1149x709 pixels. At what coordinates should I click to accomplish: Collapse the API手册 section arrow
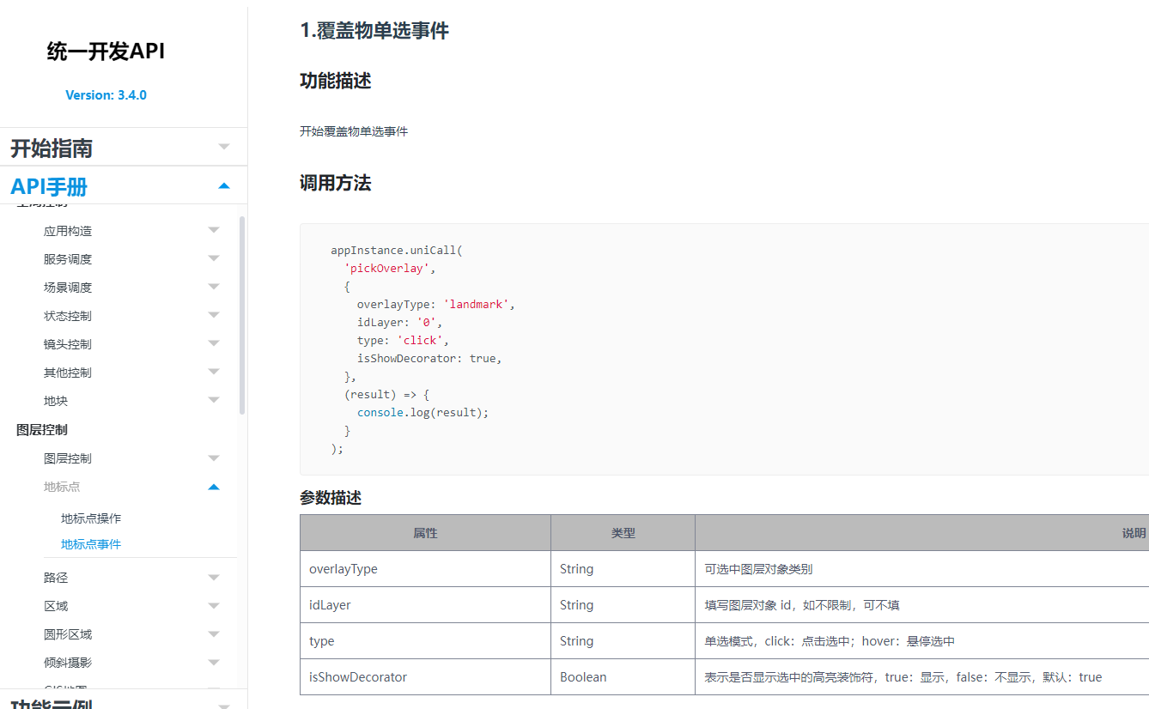pos(224,186)
